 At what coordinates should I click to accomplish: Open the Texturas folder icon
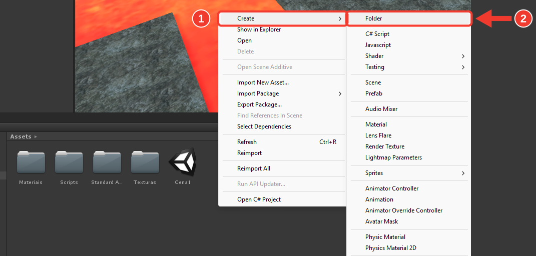[x=145, y=162]
